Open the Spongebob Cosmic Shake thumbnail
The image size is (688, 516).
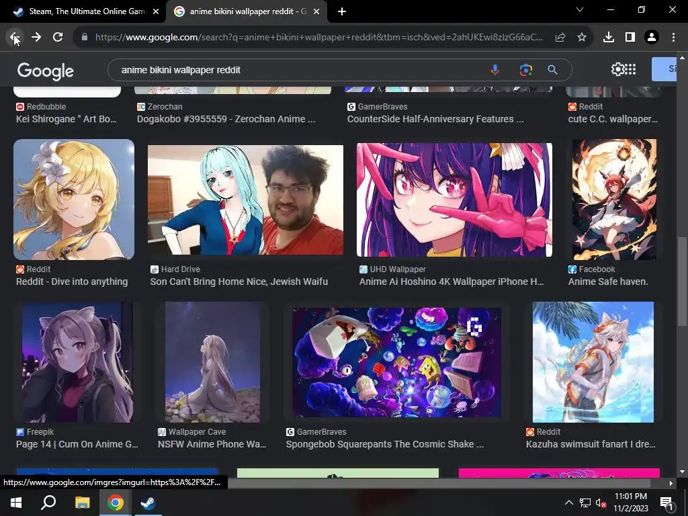pos(396,362)
